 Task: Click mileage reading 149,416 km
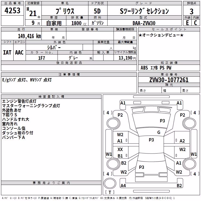coord(29,36)
